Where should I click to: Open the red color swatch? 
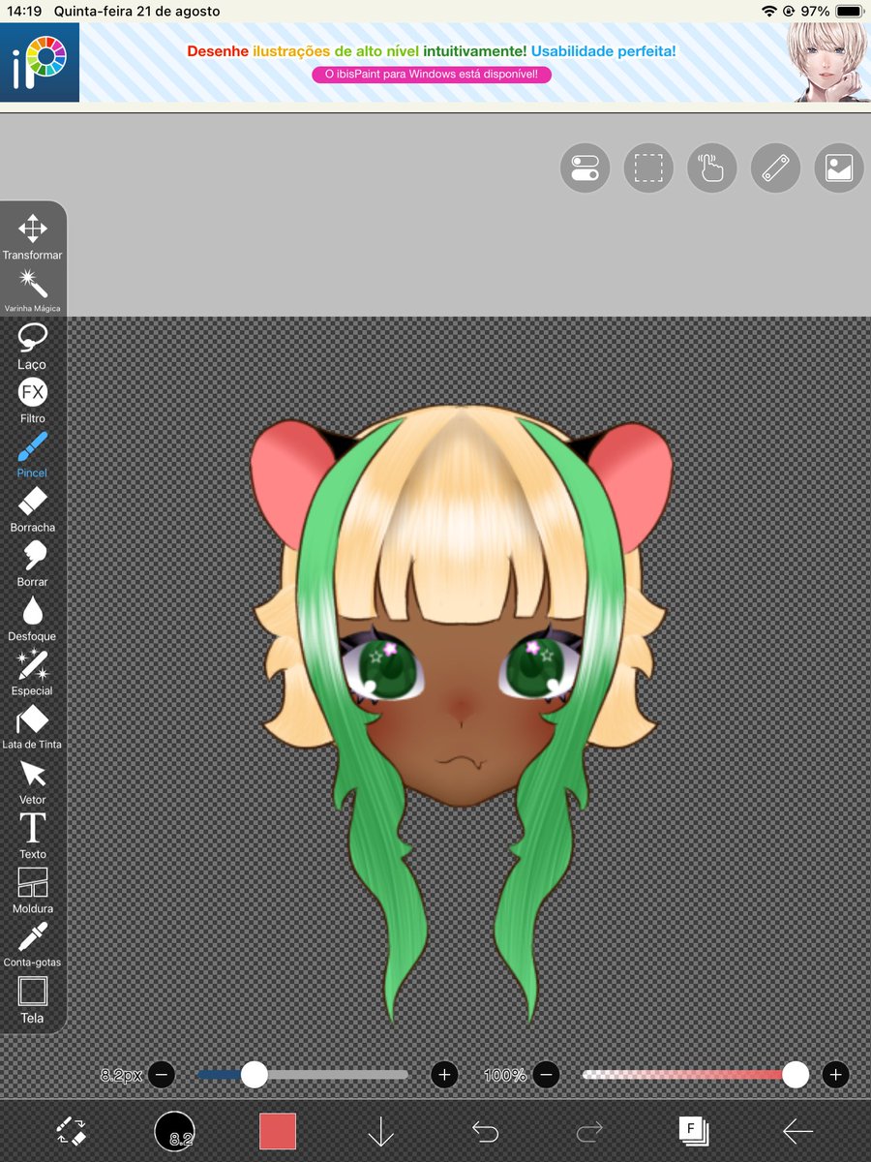(x=278, y=1131)
